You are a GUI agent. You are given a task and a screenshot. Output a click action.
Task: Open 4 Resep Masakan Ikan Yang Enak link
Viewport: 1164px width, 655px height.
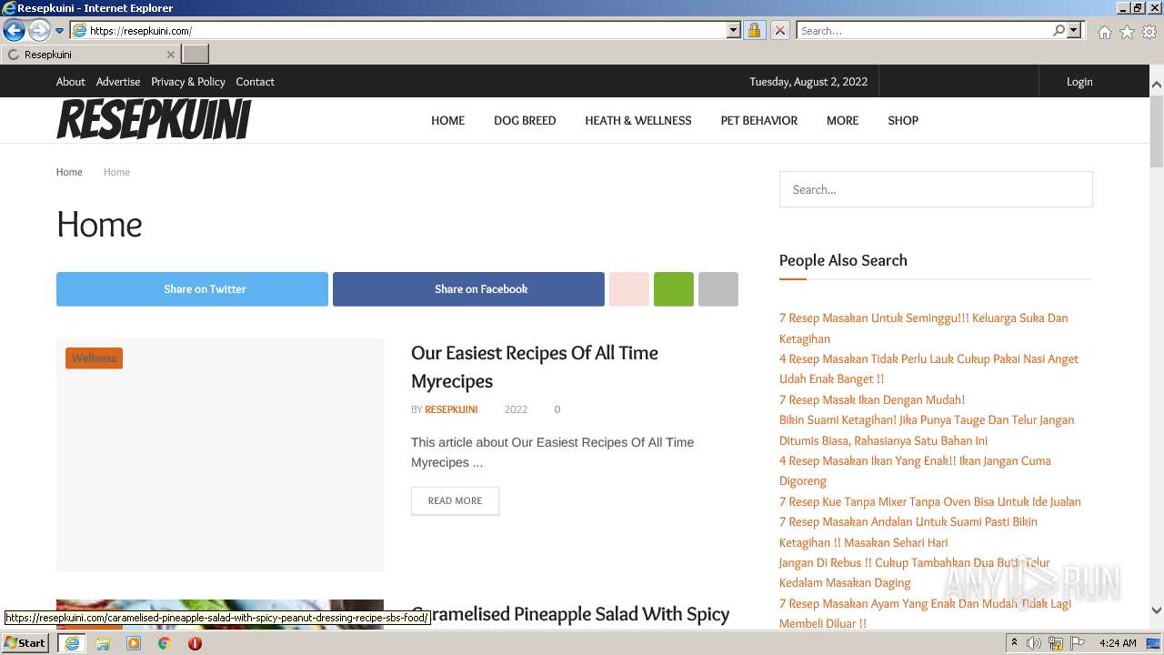[x=915, y=470]
